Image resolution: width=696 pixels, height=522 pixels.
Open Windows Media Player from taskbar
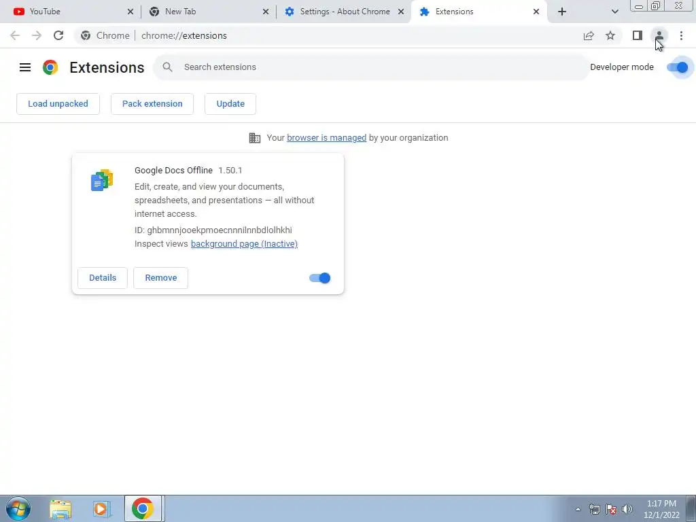coord(102,508)
